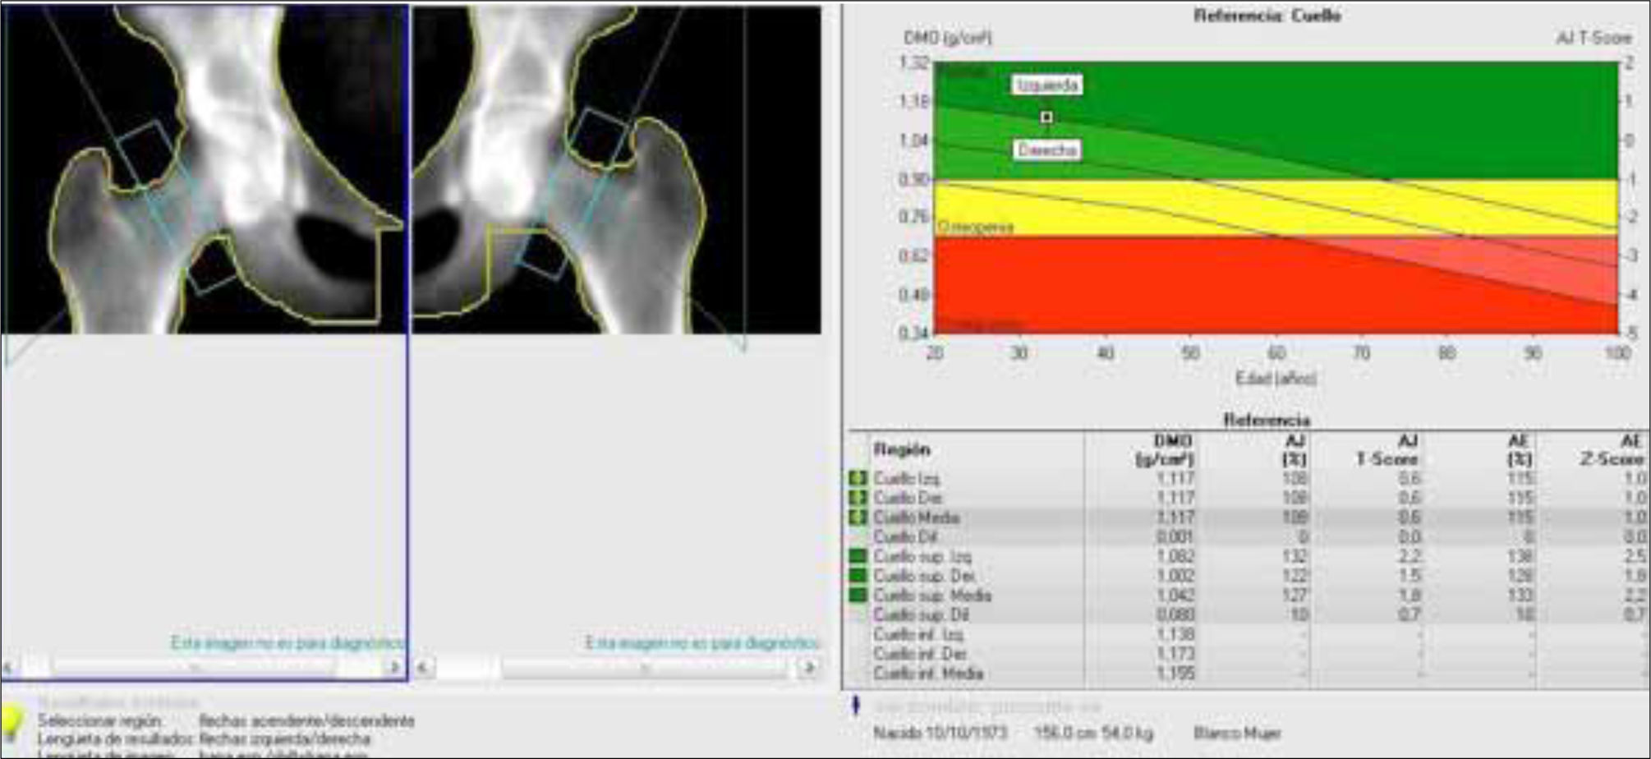This screenshot has height=759, width=1651.
Task: Click right scroll arrow under right hip image
Action: [x=809, y=668]
